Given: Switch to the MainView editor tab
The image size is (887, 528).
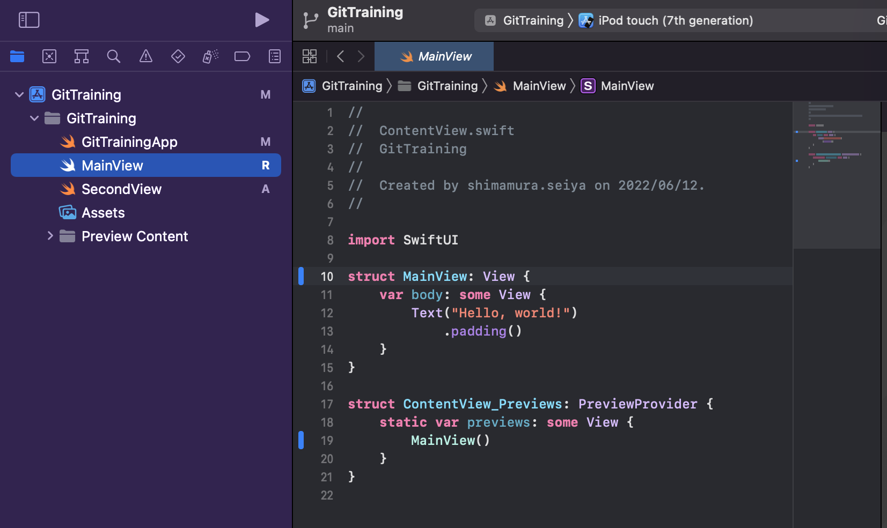Looking at the screenshot, I should (434, 56).
